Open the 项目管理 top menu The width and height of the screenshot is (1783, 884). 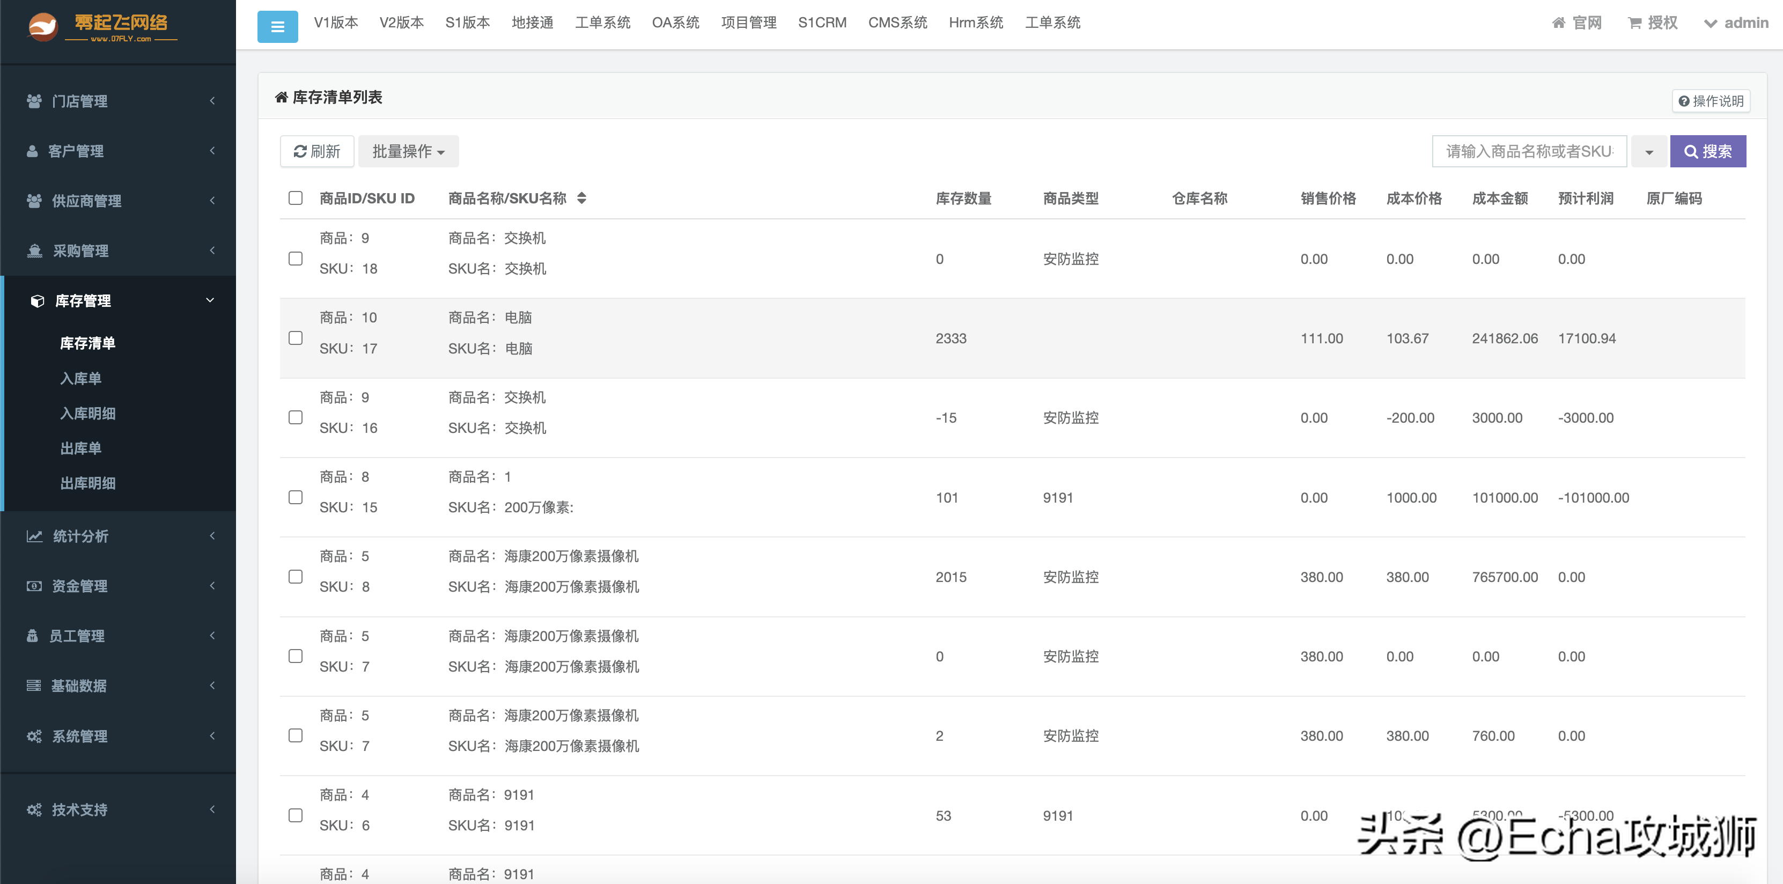[749, 23]
